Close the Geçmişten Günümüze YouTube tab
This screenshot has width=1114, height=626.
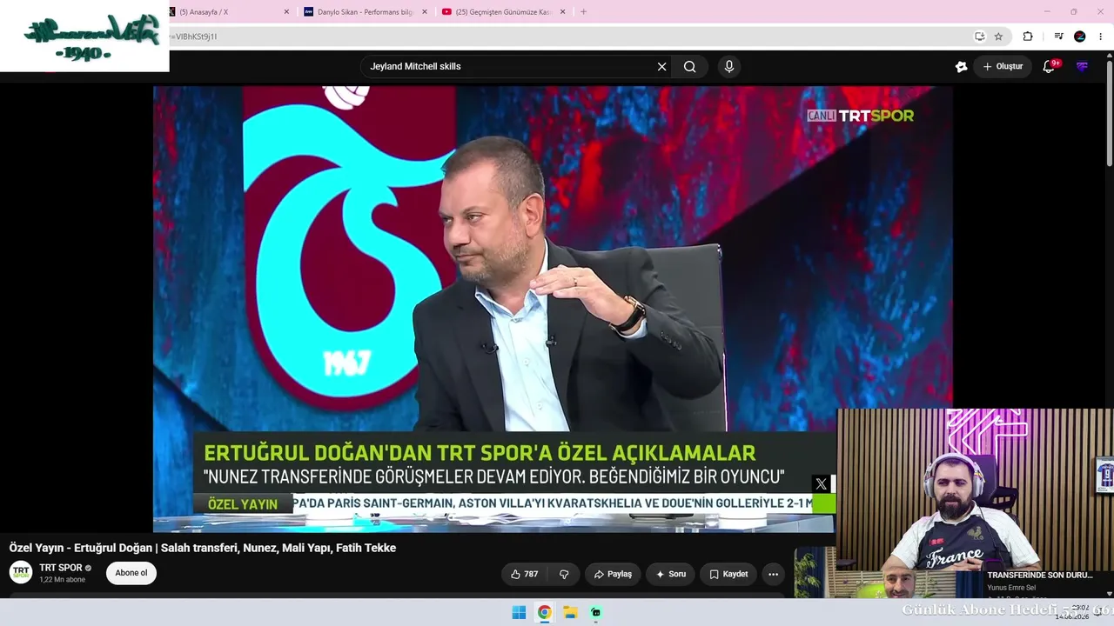pos(562,12)
